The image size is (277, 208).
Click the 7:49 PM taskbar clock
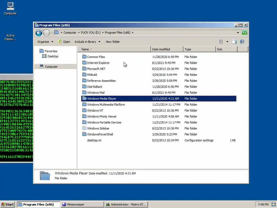point(263,204)
